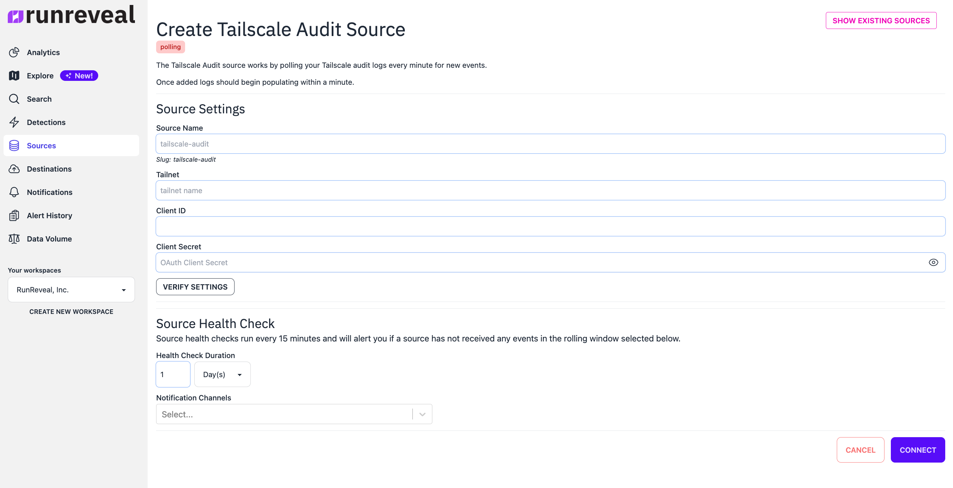
Task: Click the Destinations cloud upload icon
Action: [x=14, y=168]
